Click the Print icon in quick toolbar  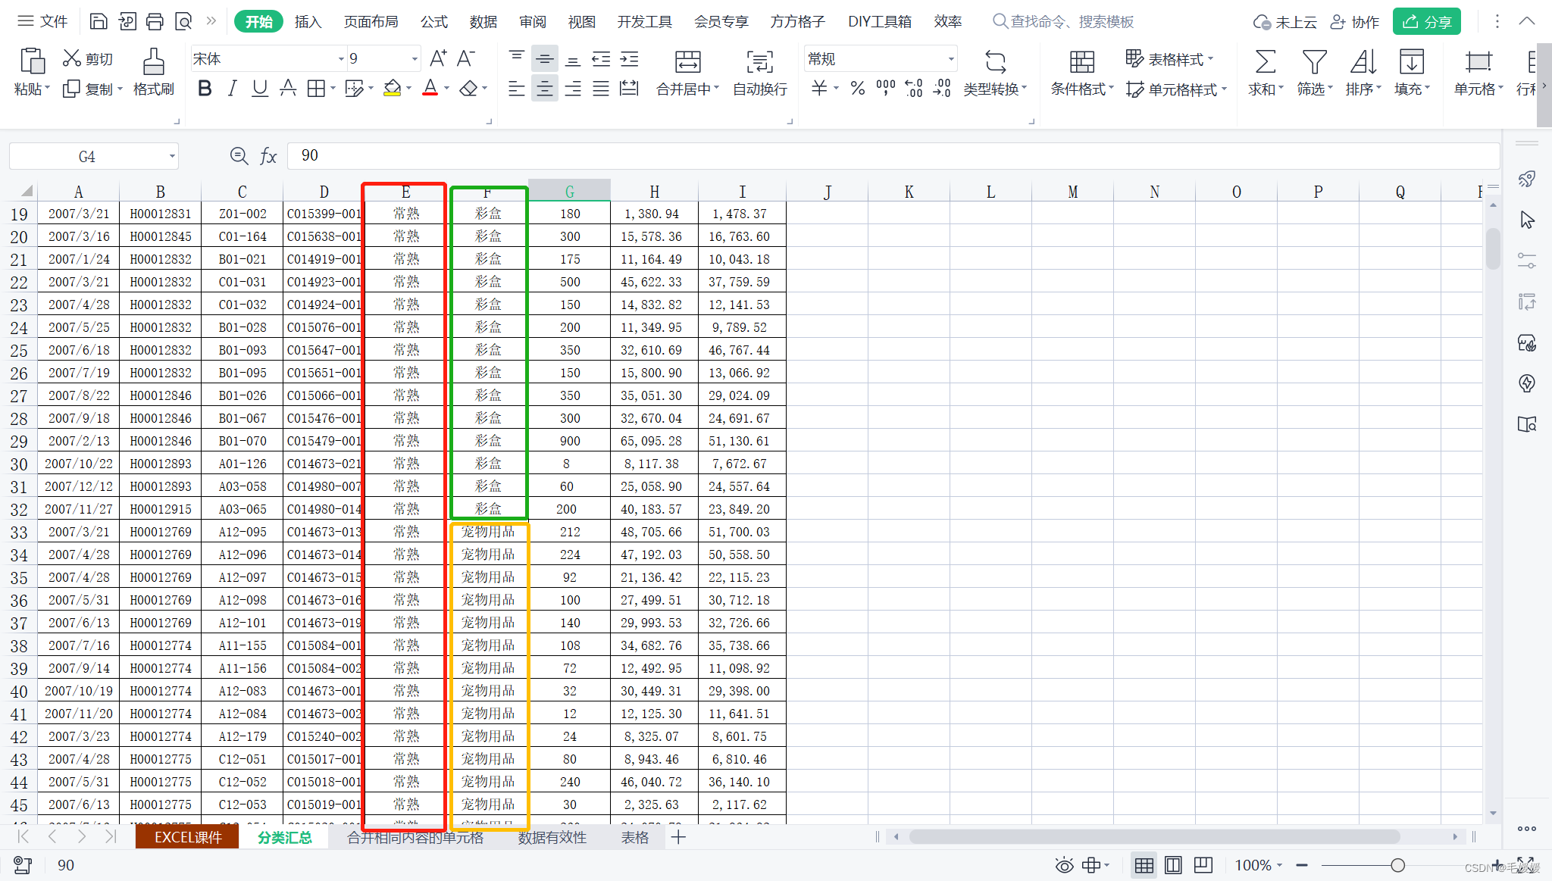(x=155, y=21)
